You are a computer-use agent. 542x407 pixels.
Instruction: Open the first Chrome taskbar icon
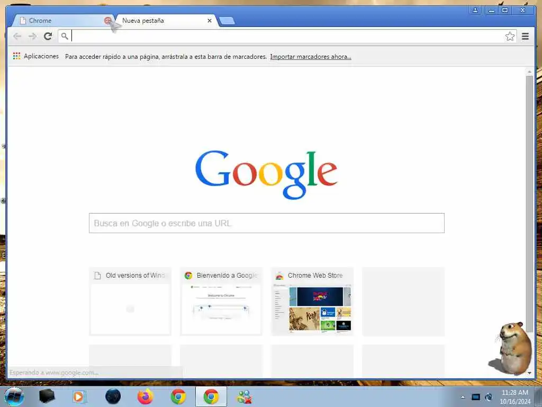pos(178,396)
